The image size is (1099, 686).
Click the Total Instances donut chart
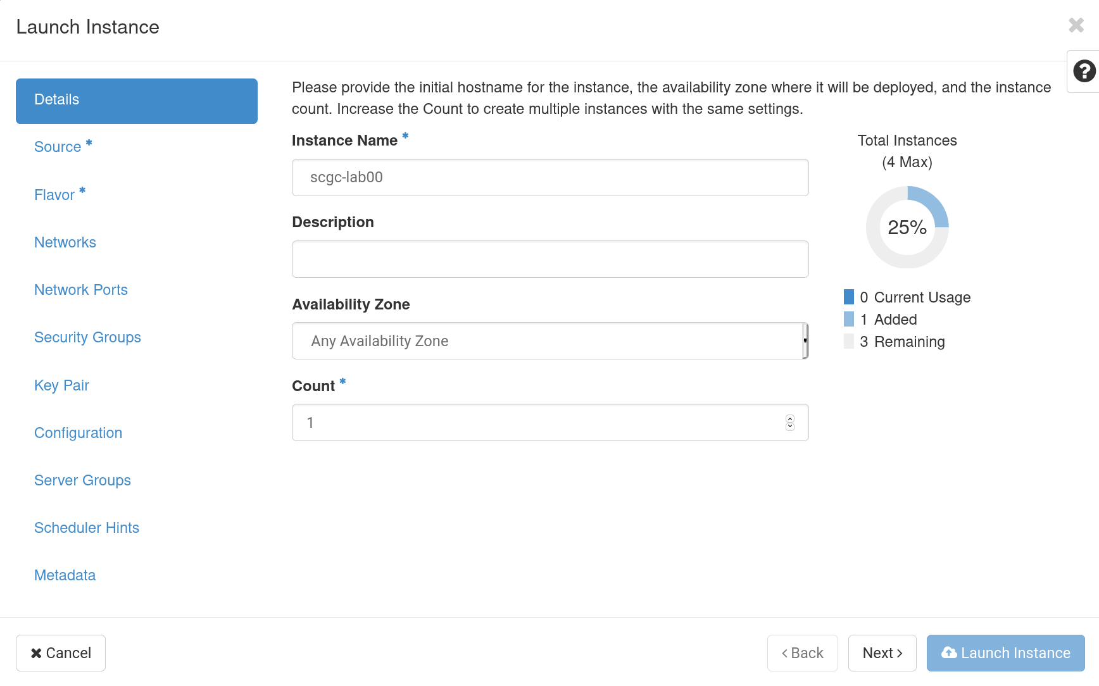click(x=907, y=227)
